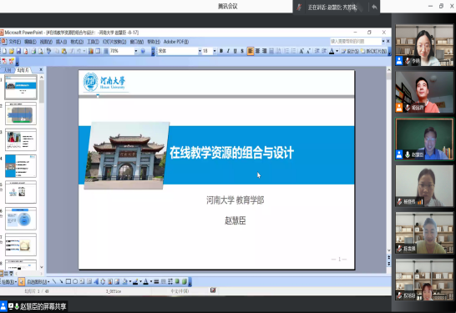
Task: Open the 插入 (Insert) menu
Action: (61, 42)
